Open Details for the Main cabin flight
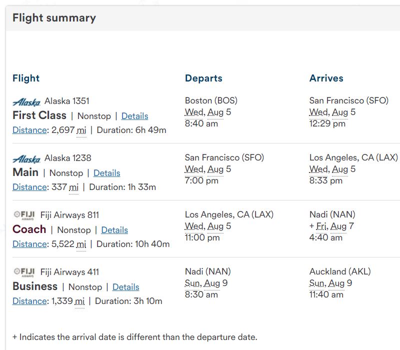This screenshot has height=350, width=400. (106, 173)
